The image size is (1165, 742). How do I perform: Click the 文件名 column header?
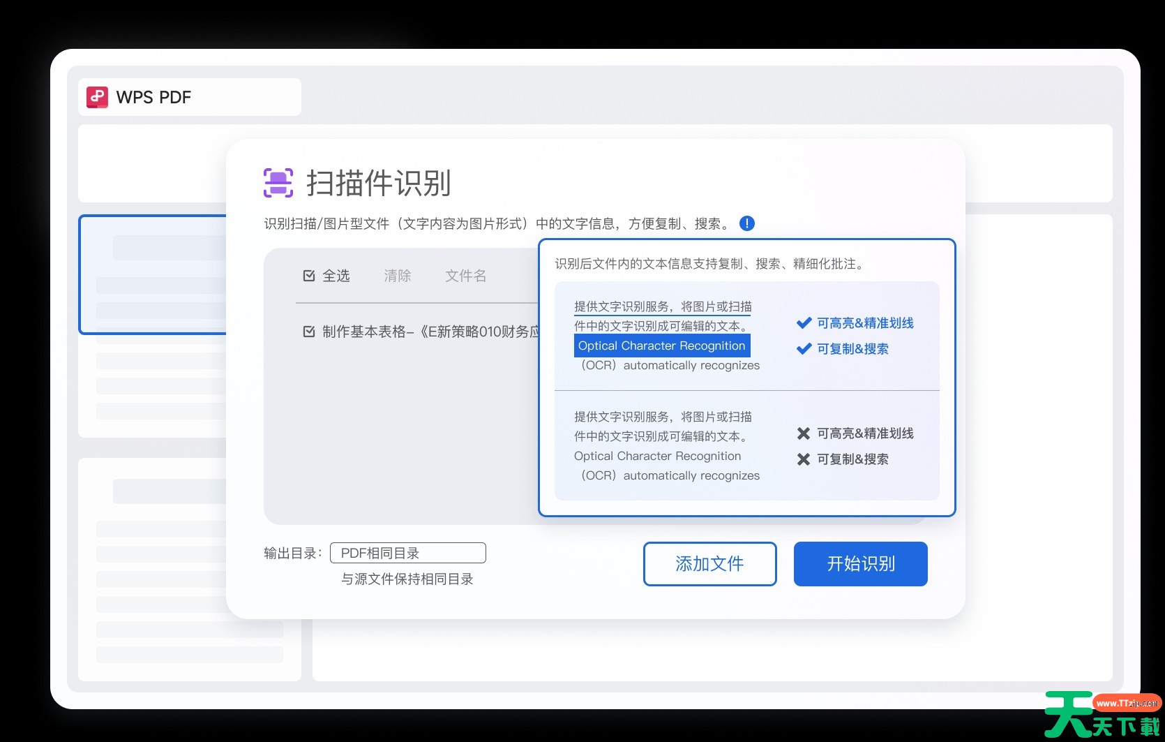tap(465, 276)
